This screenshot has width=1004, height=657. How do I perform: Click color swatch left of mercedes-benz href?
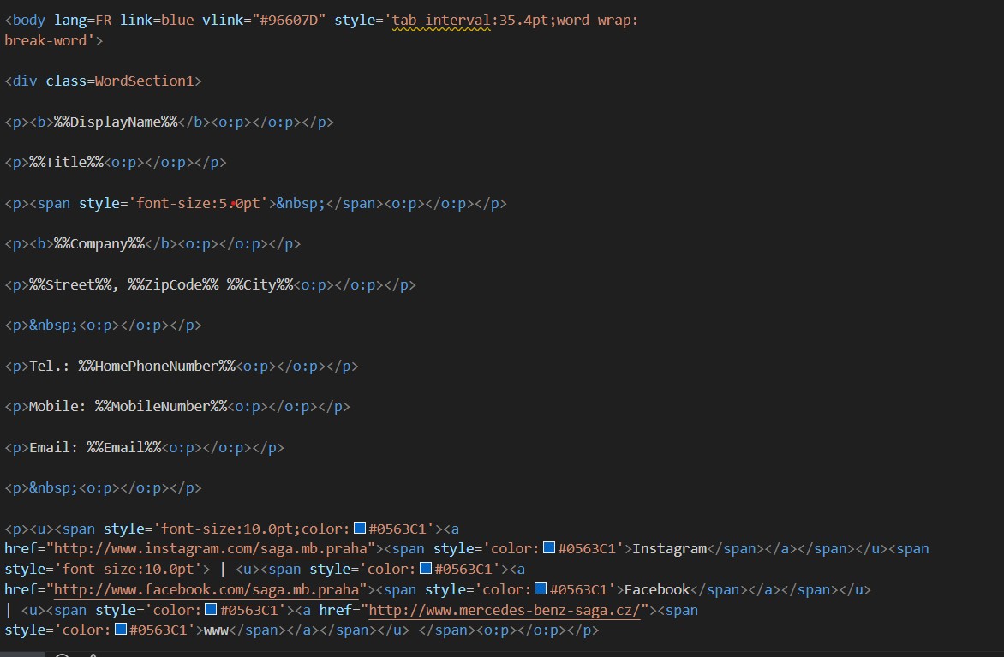point(211,610)
